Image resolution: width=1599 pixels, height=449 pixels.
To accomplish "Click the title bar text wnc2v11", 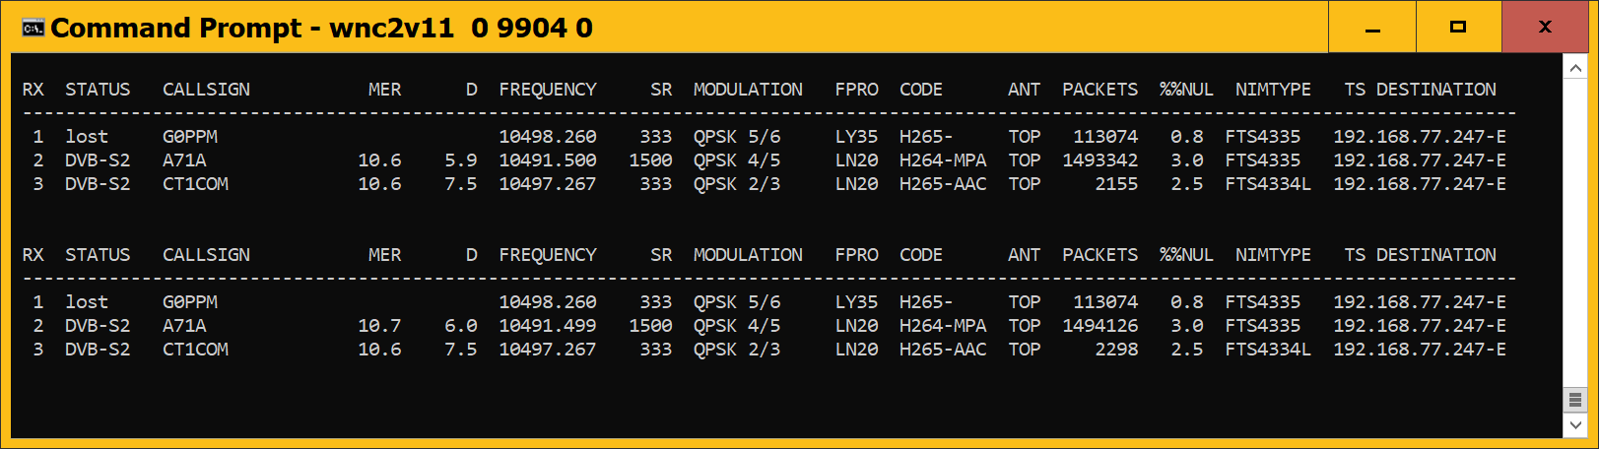I will 392,28.
